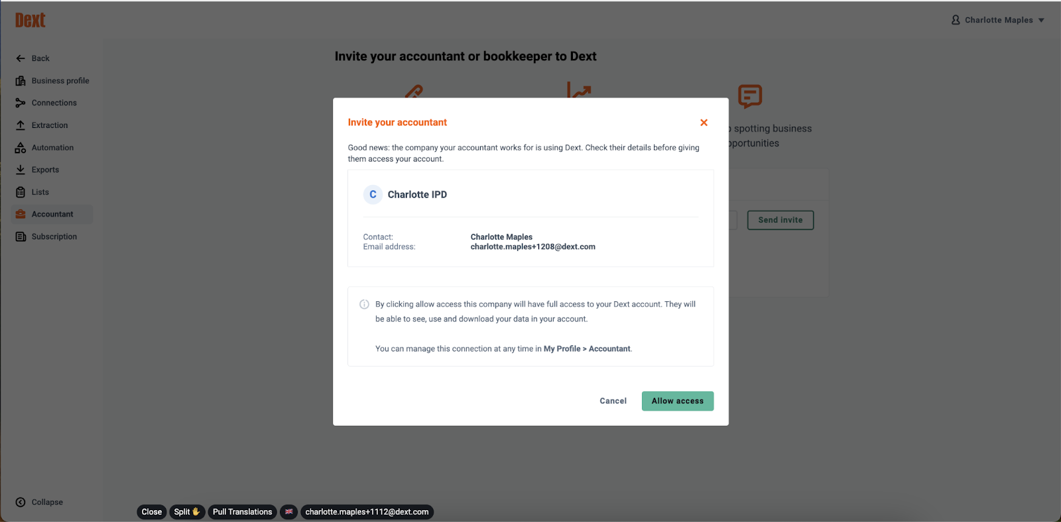Open the Business profile menu item

60,81
